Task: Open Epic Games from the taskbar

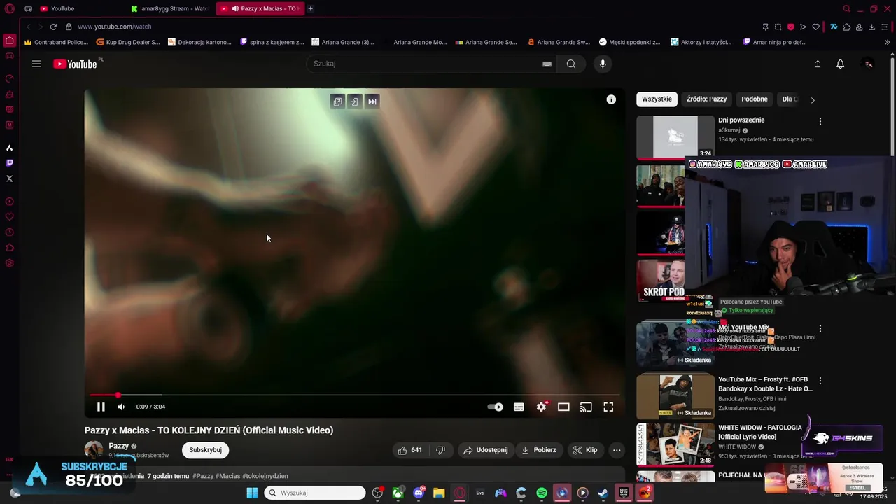Action: [x=623, y=493]
